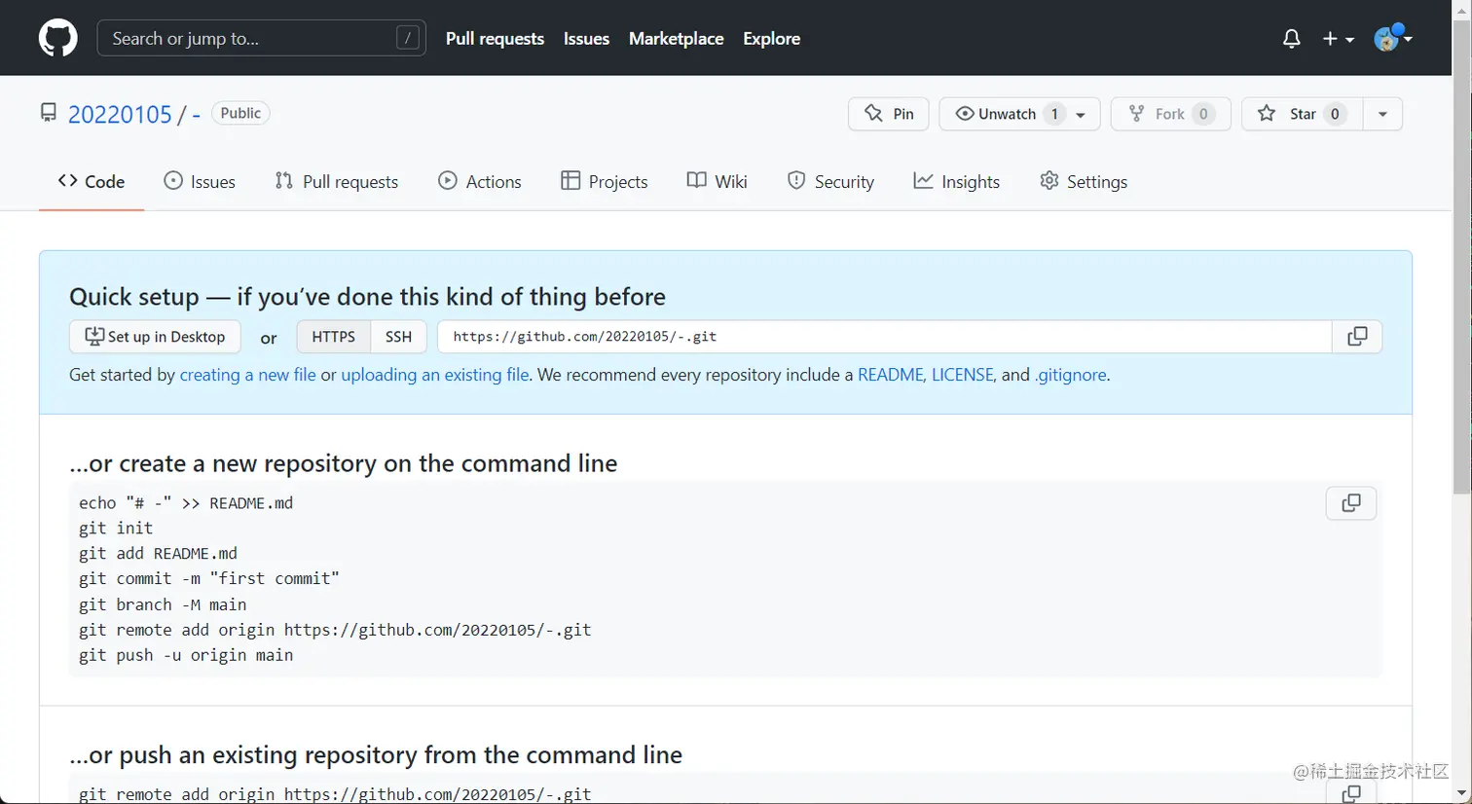Click the repository icon beside 20220105

coord(49,113)
